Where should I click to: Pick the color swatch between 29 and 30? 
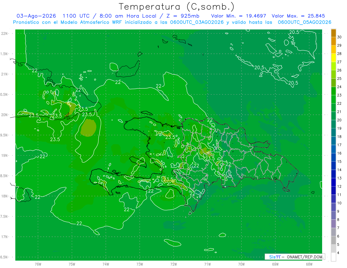point(333,41)
